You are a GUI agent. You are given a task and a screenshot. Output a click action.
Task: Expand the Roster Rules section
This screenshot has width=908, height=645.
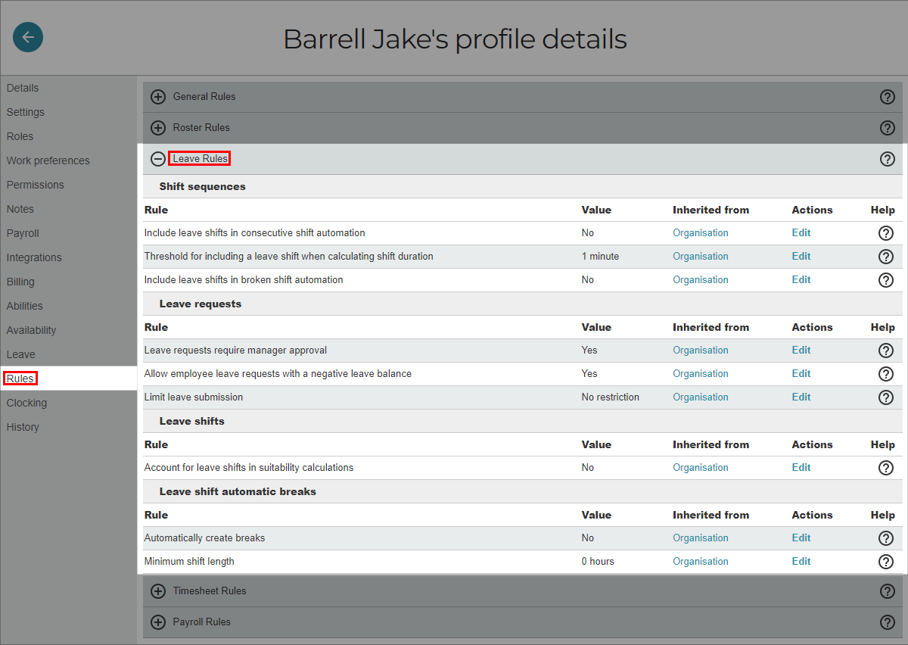click(x=158, y=128)
